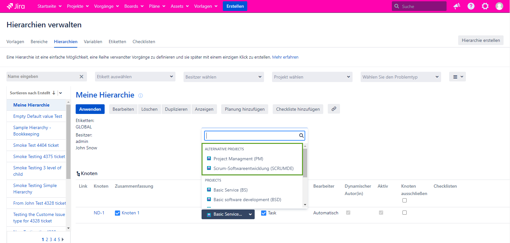Check the Knoten ausschließen header checkbox
Screen dimensions: 510x243
click(x=404, y=201)
